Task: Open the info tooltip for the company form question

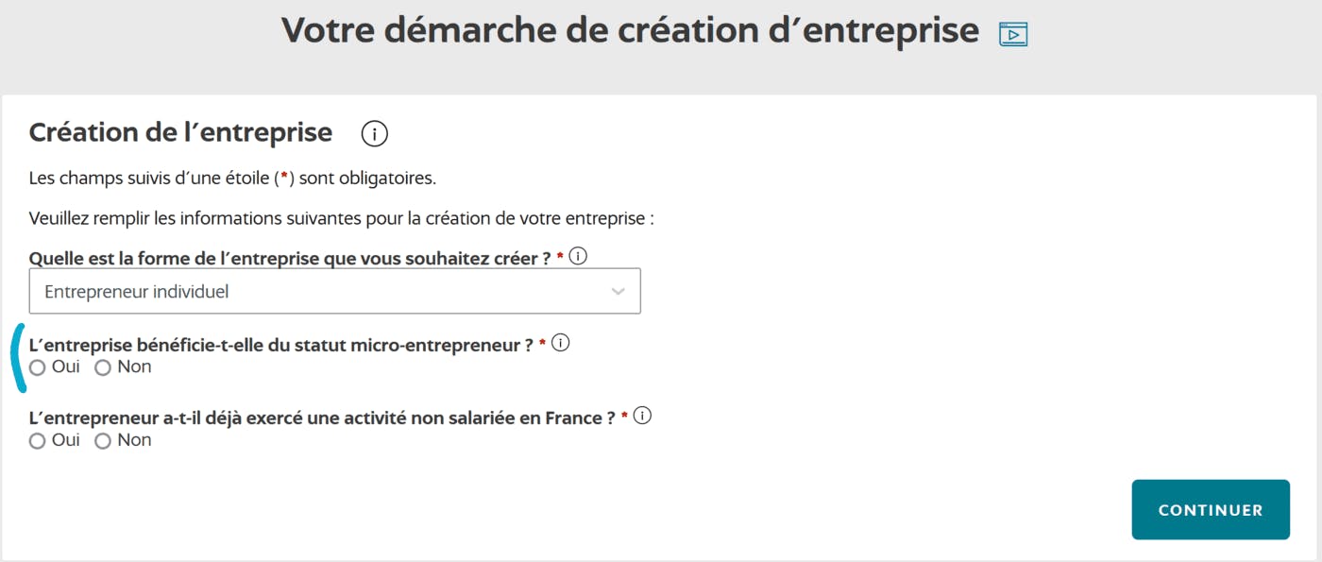Action: click(578, 253)
